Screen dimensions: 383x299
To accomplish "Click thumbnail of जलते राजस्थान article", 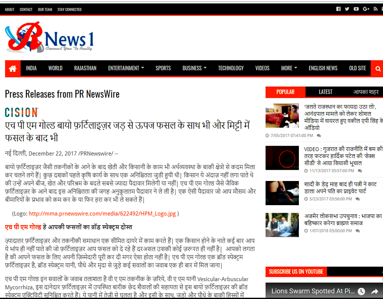I will coord(282,116).
